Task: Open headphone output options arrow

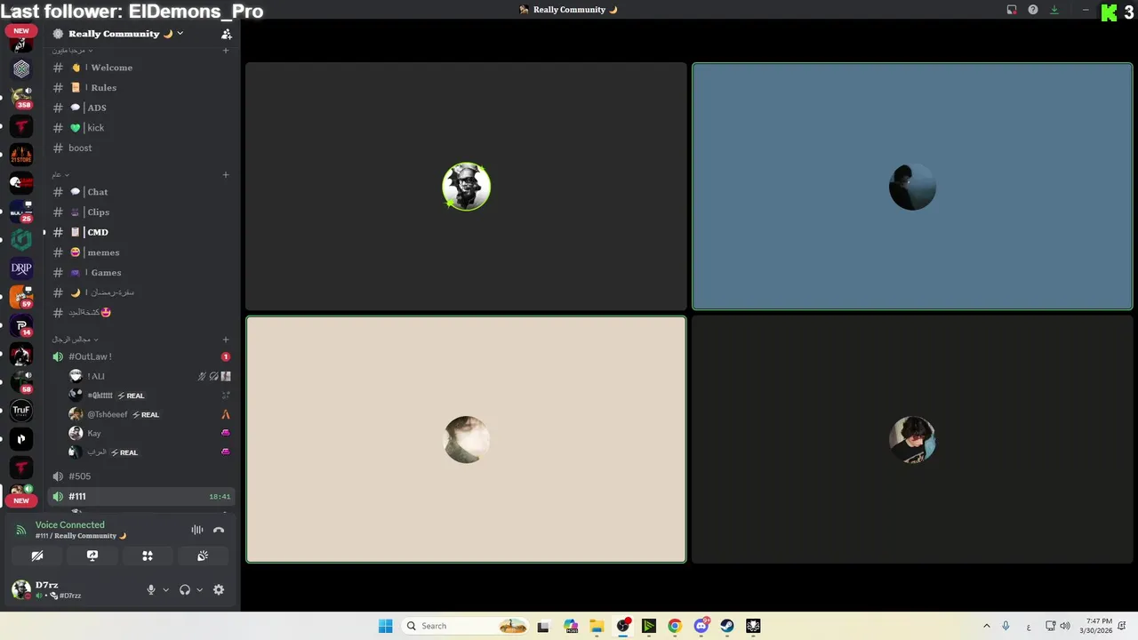Action: 199,589
